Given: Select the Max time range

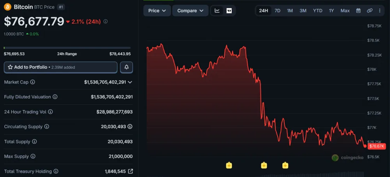Looking at the screenshot, I should point(345,11).
